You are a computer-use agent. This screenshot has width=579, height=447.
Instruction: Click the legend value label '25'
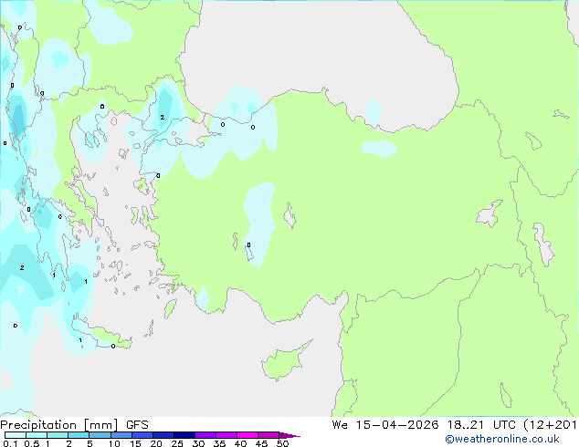177,443
